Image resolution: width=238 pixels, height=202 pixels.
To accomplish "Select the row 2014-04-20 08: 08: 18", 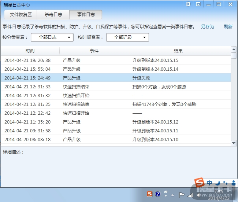I will tap(116, 140).
